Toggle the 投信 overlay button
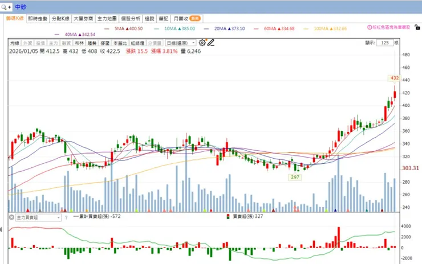Image resolution: width=422 pixels, height=264 pixels. tap(40, 43)
